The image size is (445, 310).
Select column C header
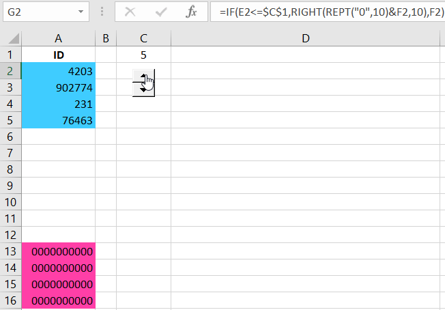click(x=143, y=38)
